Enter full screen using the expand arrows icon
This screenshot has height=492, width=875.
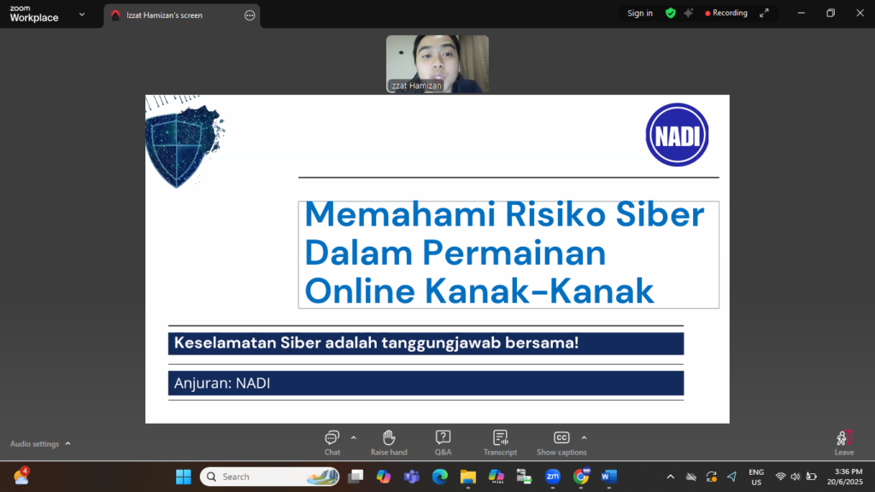(764, 14)
